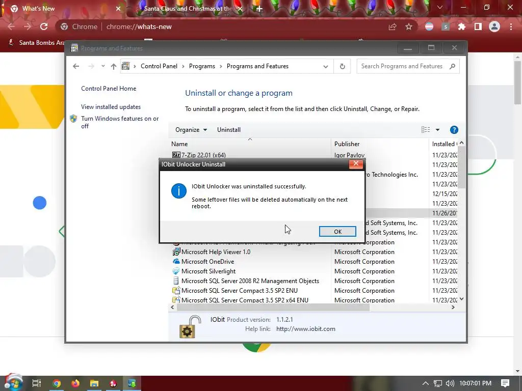The image size is (522, 391).
Task: Click the IObit Unlocker padlock icon in details pane
Action: [x=190, y=326]
